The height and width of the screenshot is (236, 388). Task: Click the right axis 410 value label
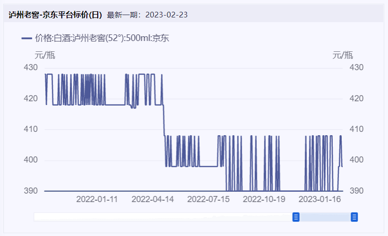[x=356, y=129]
